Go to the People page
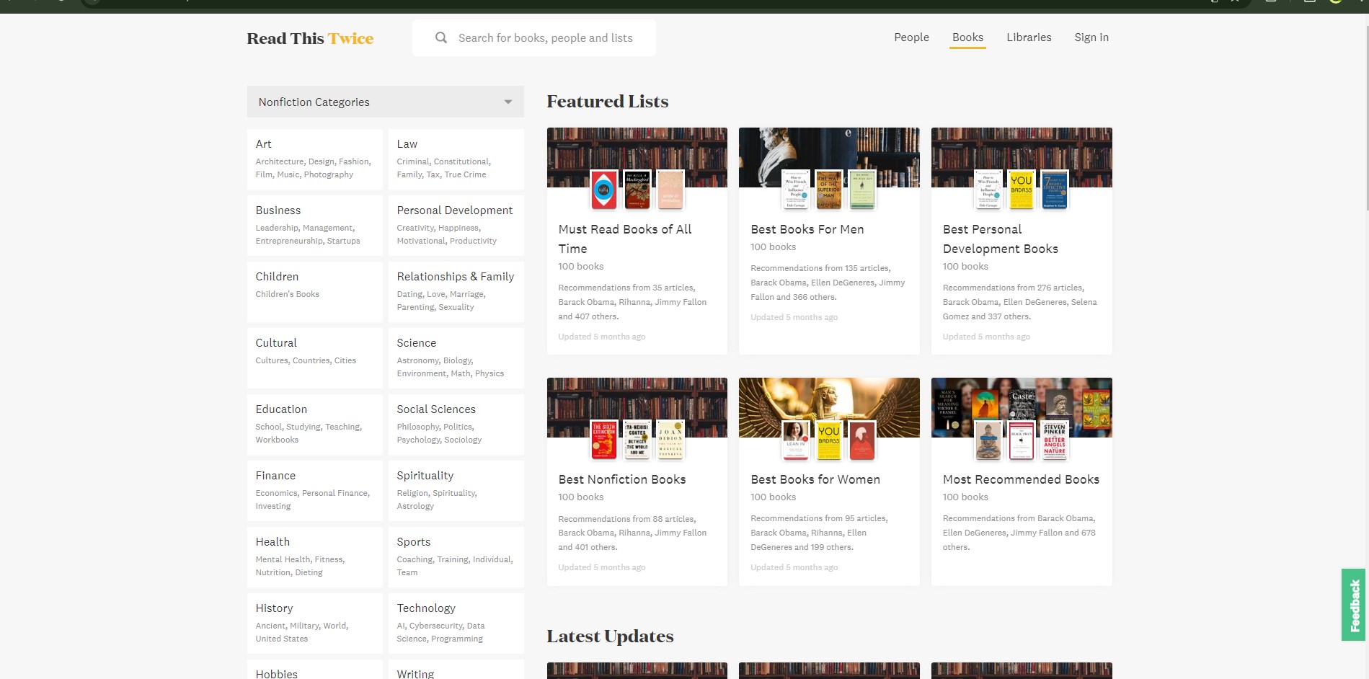The width and height of the screenshot is (1369, 679). point(911,37)
